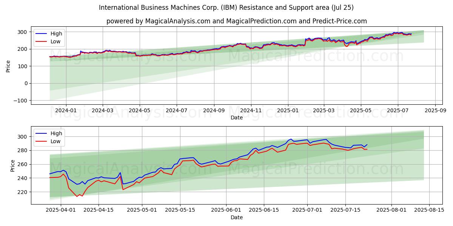Click the Price axis label beside the 220 to 300 scale
The width and height of the screenshot is (453, 226).
pyautogui.click(x=12, y=166)
